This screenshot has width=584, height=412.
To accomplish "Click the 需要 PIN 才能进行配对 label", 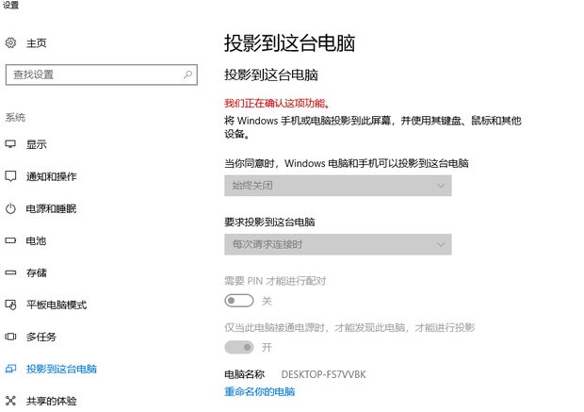I will point(275,281).
